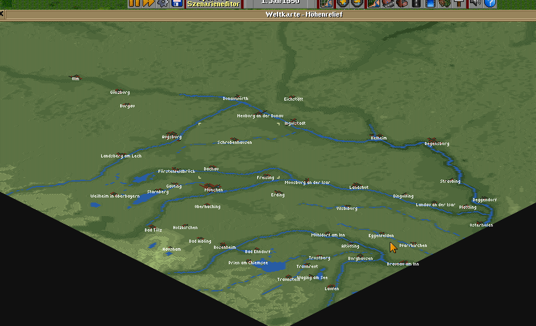
Task: Click the Regensburg town label
Action: (x=437, y=144)
